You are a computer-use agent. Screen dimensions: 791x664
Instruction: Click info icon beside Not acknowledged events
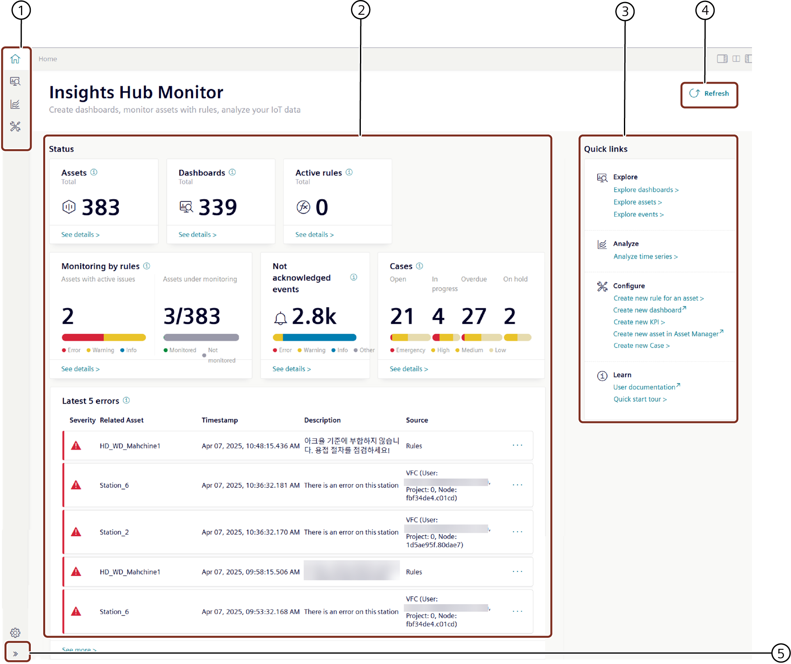pyautogui.click(x=354, y=277)
